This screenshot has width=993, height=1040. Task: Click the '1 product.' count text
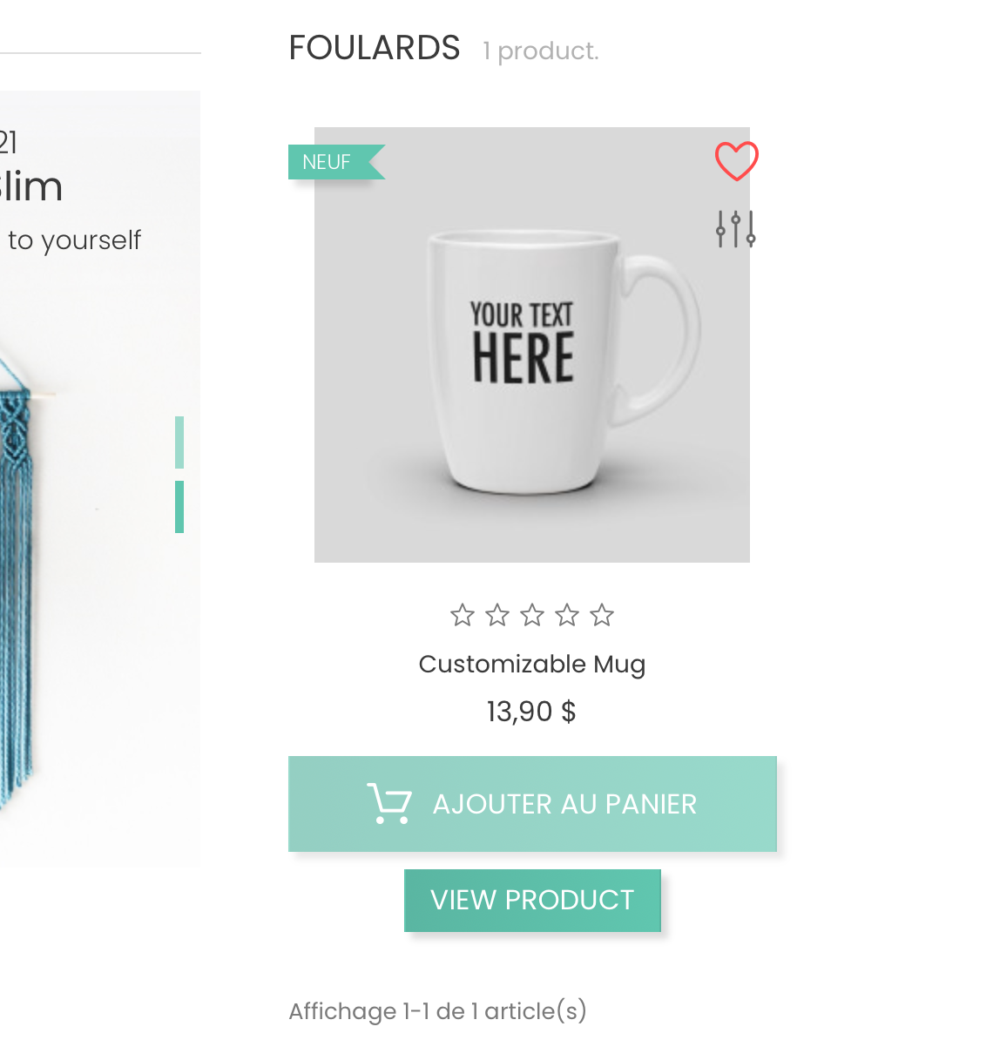pyautogui.click(x=541, y=51)
